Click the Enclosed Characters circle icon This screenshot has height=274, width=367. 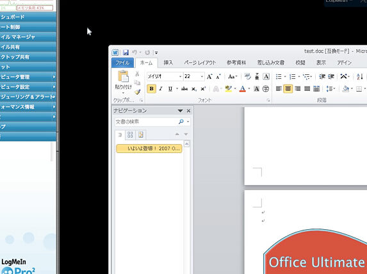266,89
